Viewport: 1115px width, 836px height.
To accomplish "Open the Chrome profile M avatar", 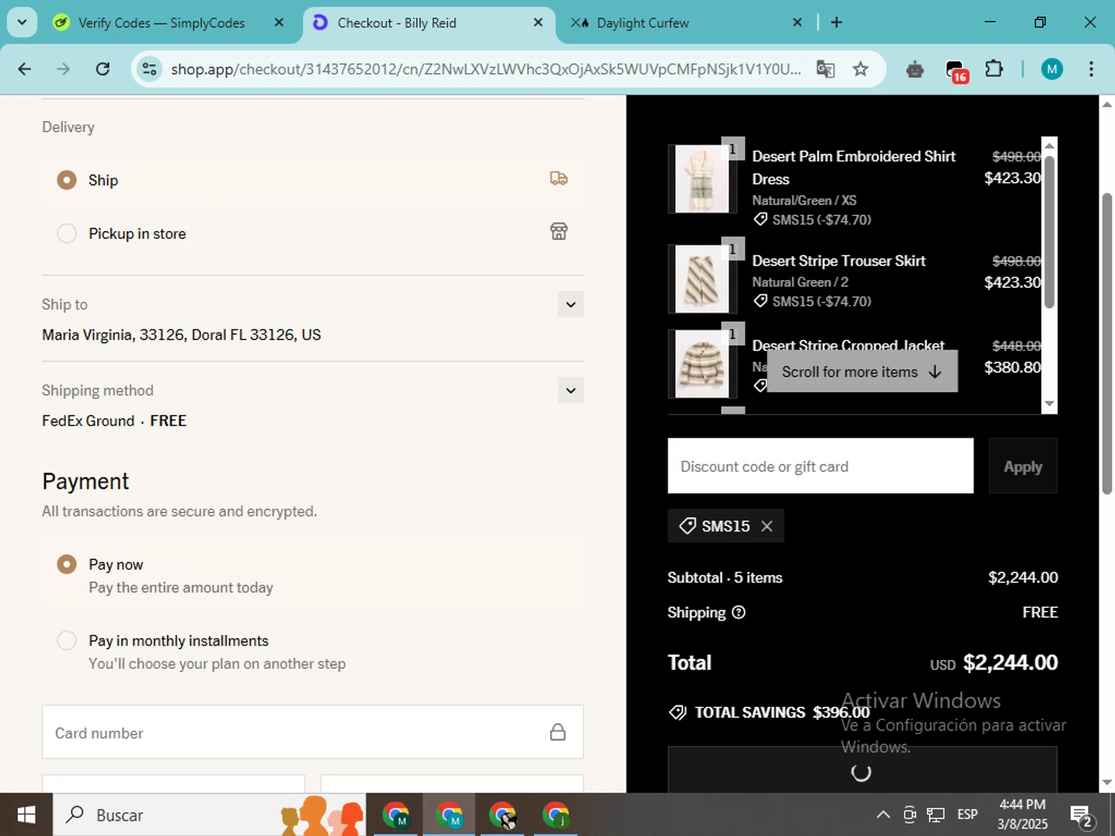I will click(1051, 69).
